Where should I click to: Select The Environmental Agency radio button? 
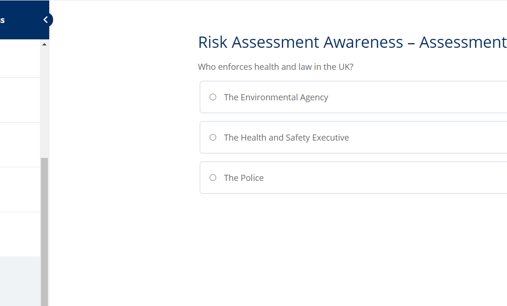point(213,97)
